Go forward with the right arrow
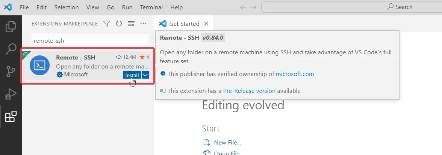This screenshot has width=442, height=155. [x=253, y=7]
